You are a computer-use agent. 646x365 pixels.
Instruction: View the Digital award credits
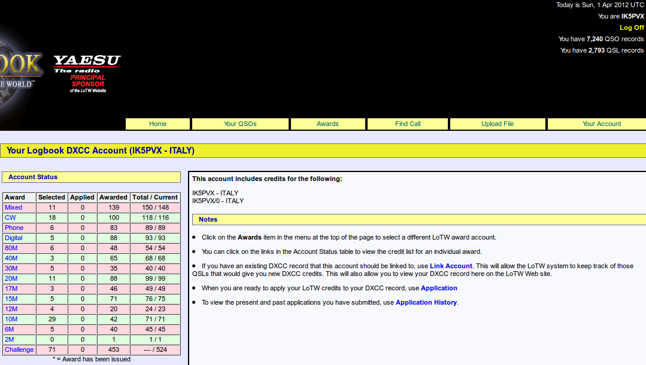14,238
